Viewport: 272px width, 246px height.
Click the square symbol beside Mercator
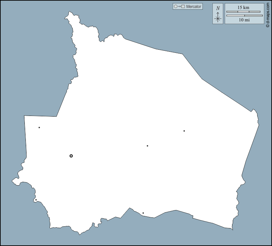[183, 7]
